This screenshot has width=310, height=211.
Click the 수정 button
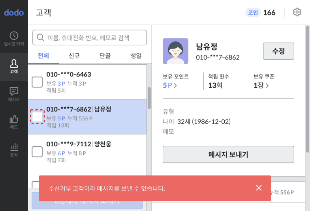(x=278, y=51)
